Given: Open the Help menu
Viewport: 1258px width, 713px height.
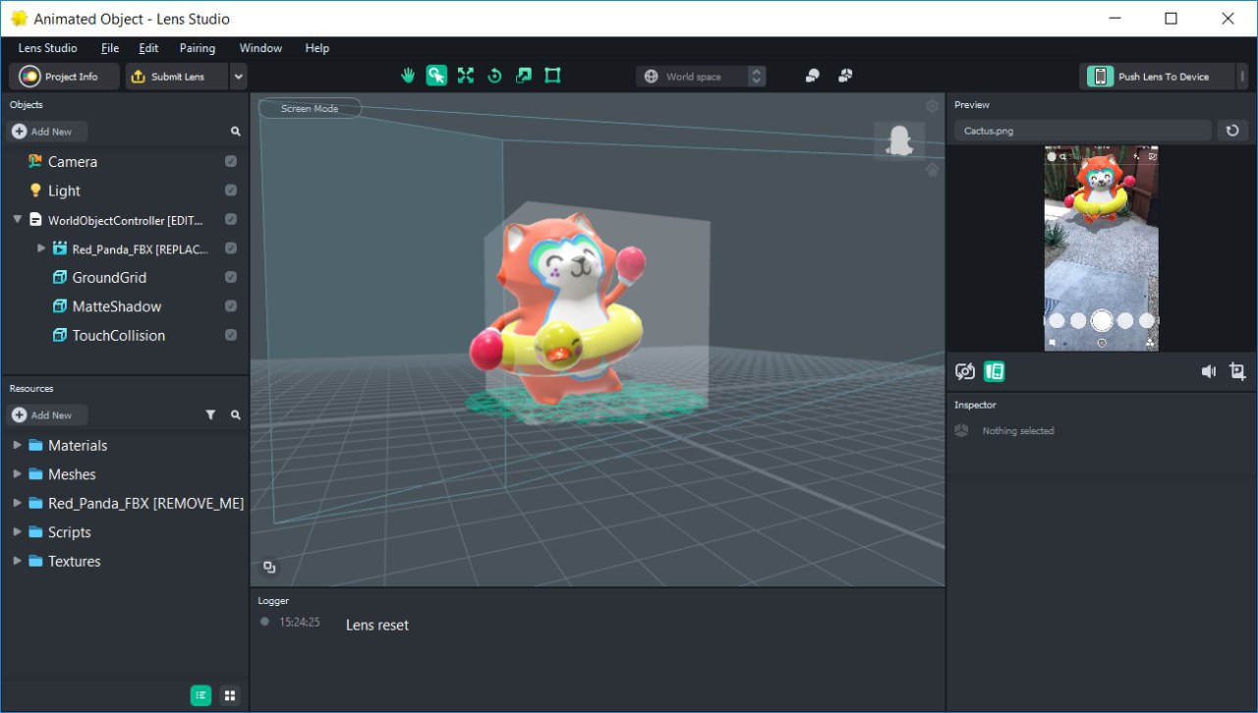Looking at the screenshot, I should [317, 48].
